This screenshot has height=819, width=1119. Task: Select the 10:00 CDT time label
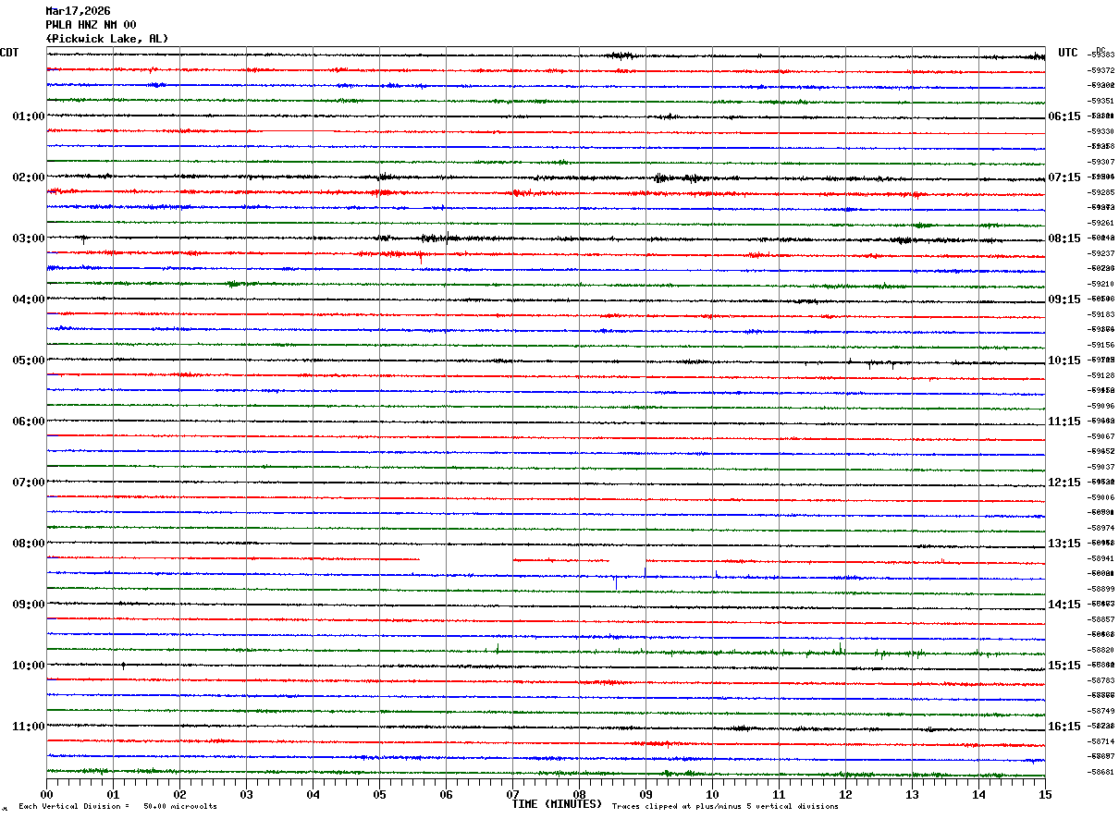[29, 666]
